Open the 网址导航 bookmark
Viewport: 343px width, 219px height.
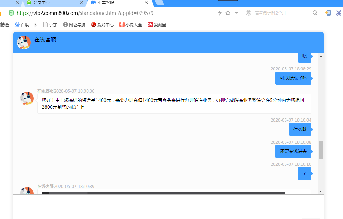click(74, 25)
